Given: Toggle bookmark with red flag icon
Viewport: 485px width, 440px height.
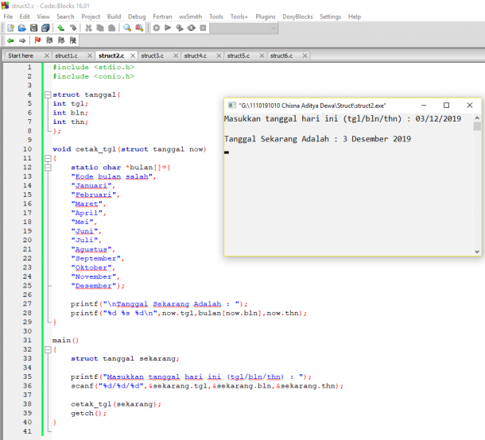Looking at the screenshot, I should tap(37, 41).
